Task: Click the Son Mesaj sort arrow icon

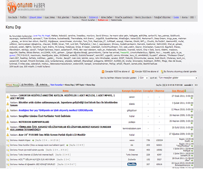Action: click(x=185, y=91)
